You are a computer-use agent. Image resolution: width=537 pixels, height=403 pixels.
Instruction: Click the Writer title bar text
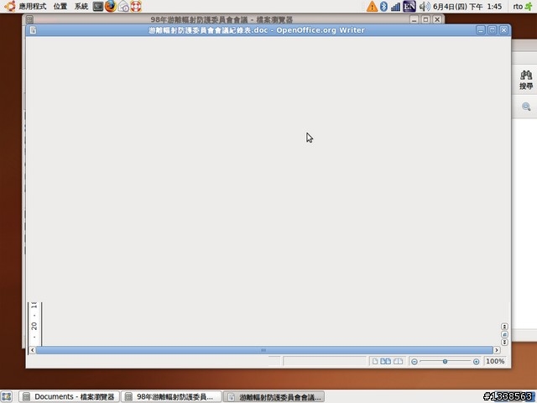tap(257, 30)
